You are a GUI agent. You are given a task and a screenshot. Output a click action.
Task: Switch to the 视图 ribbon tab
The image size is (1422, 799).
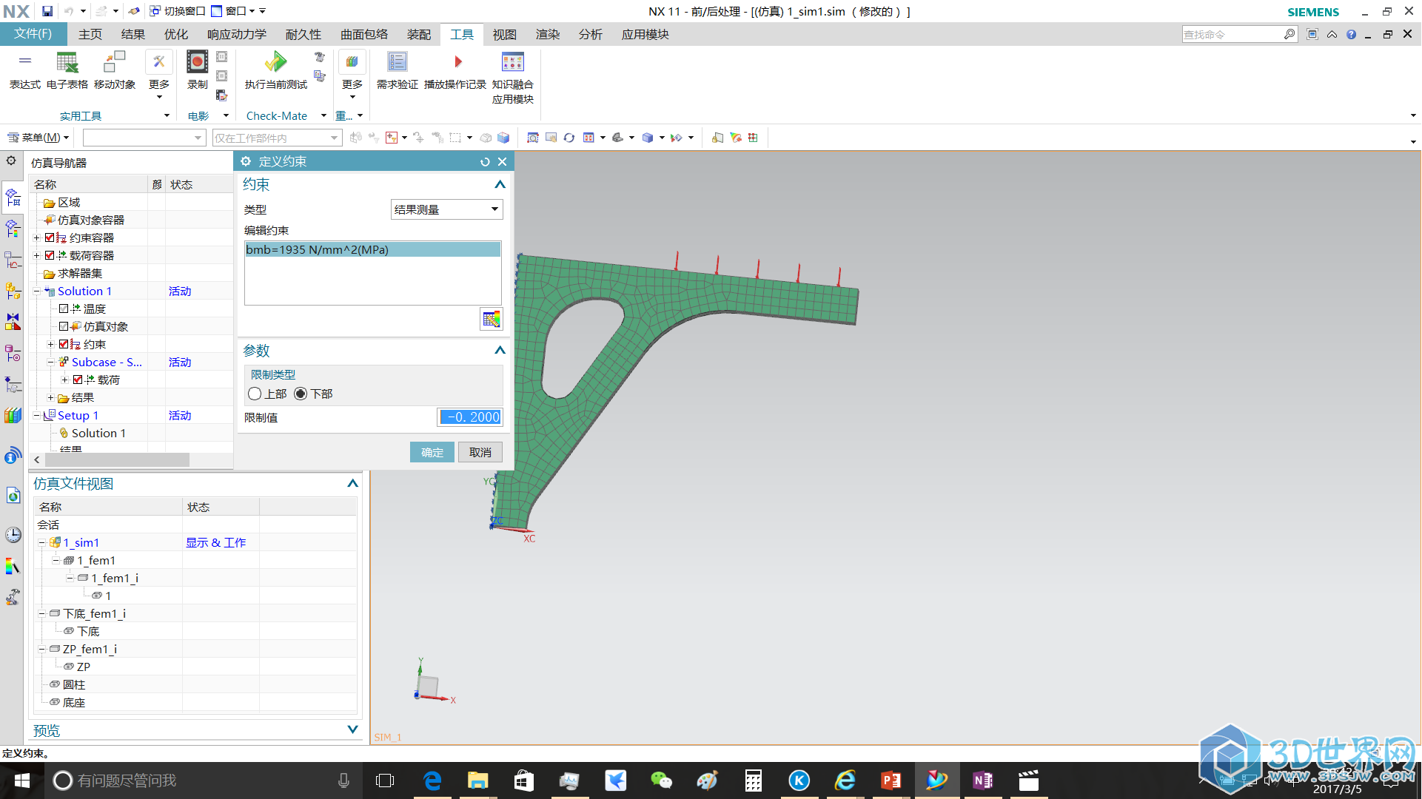tap(505, 34)
